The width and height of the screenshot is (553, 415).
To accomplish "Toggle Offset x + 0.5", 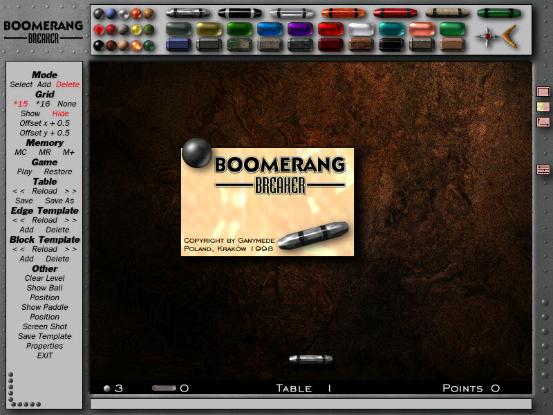I will click(44, 123).
